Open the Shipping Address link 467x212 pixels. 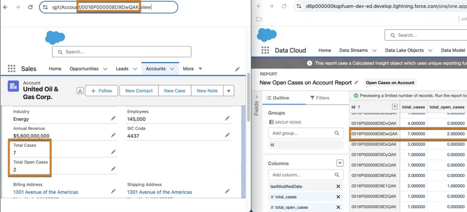160,192
